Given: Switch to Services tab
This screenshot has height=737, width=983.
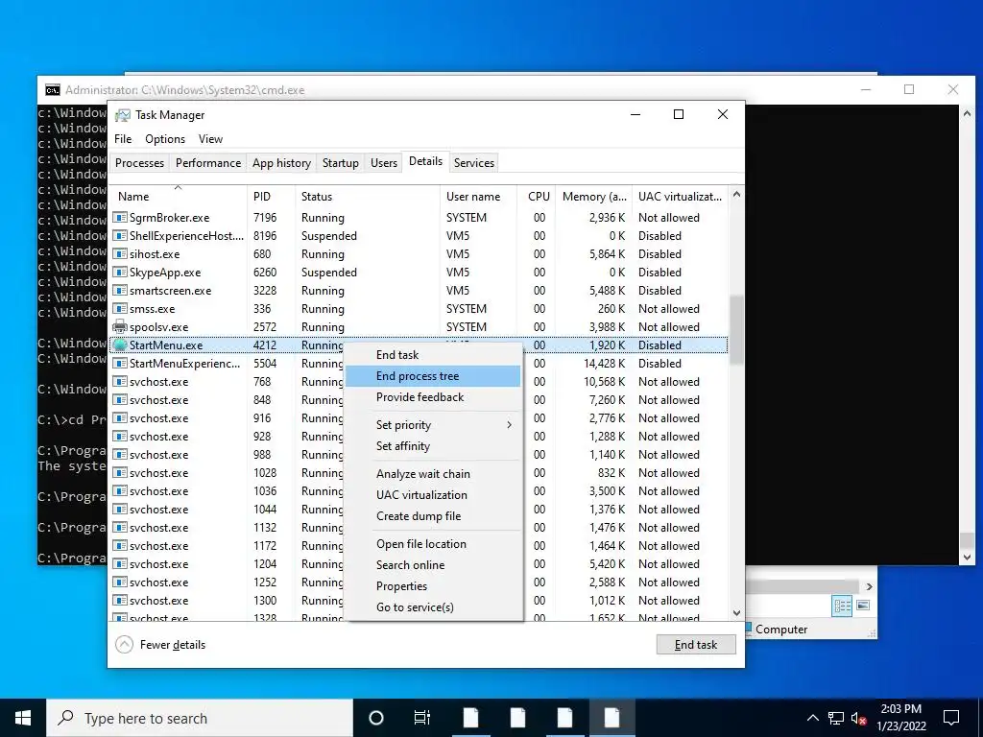Looking at the screenshot, I should pyautogui.click(x=474, y=163).
